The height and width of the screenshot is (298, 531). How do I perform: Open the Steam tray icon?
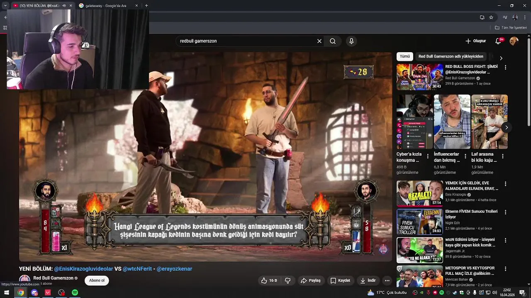coord(455,293)
